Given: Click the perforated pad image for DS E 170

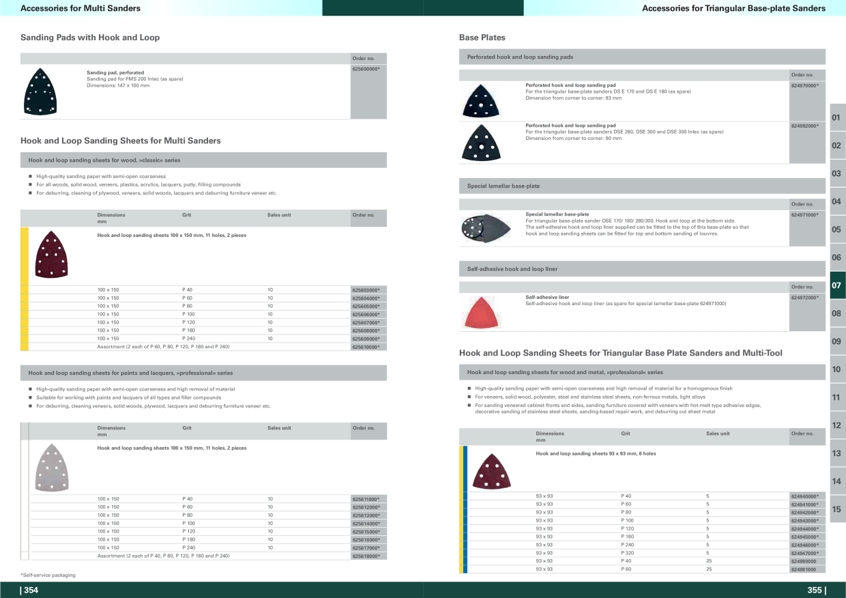Looking at the screenshot, I should pos(482,101).
